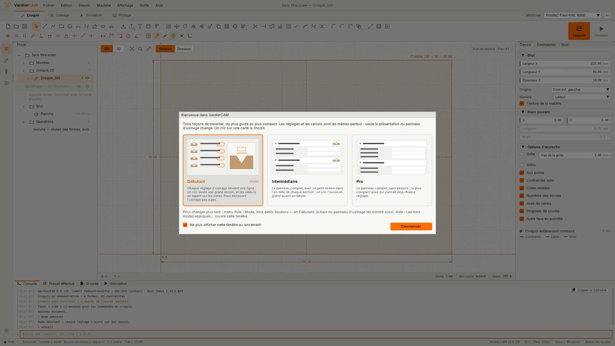
Task: Open the Machine menu
Action: point(104,5)
